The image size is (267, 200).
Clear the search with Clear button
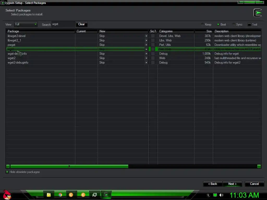[82, 24]
